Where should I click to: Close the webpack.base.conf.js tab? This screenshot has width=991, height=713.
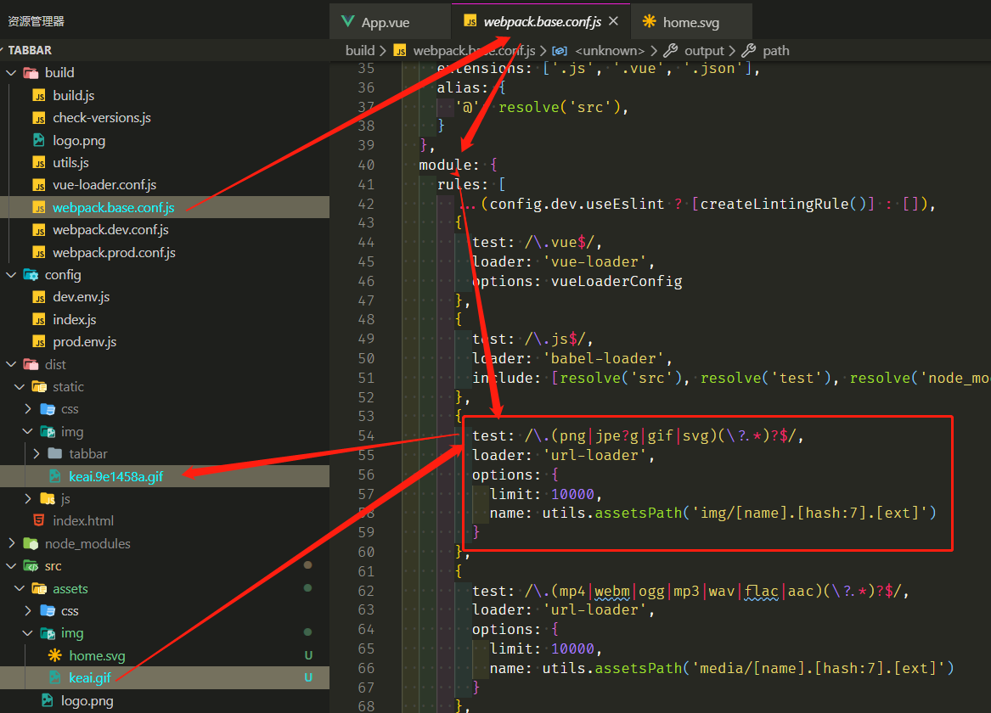point(613,21)
